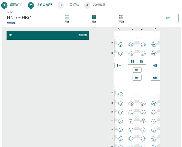182x147 pixels.
Task: Select seat 20D
Action: (x=131, y=138)
